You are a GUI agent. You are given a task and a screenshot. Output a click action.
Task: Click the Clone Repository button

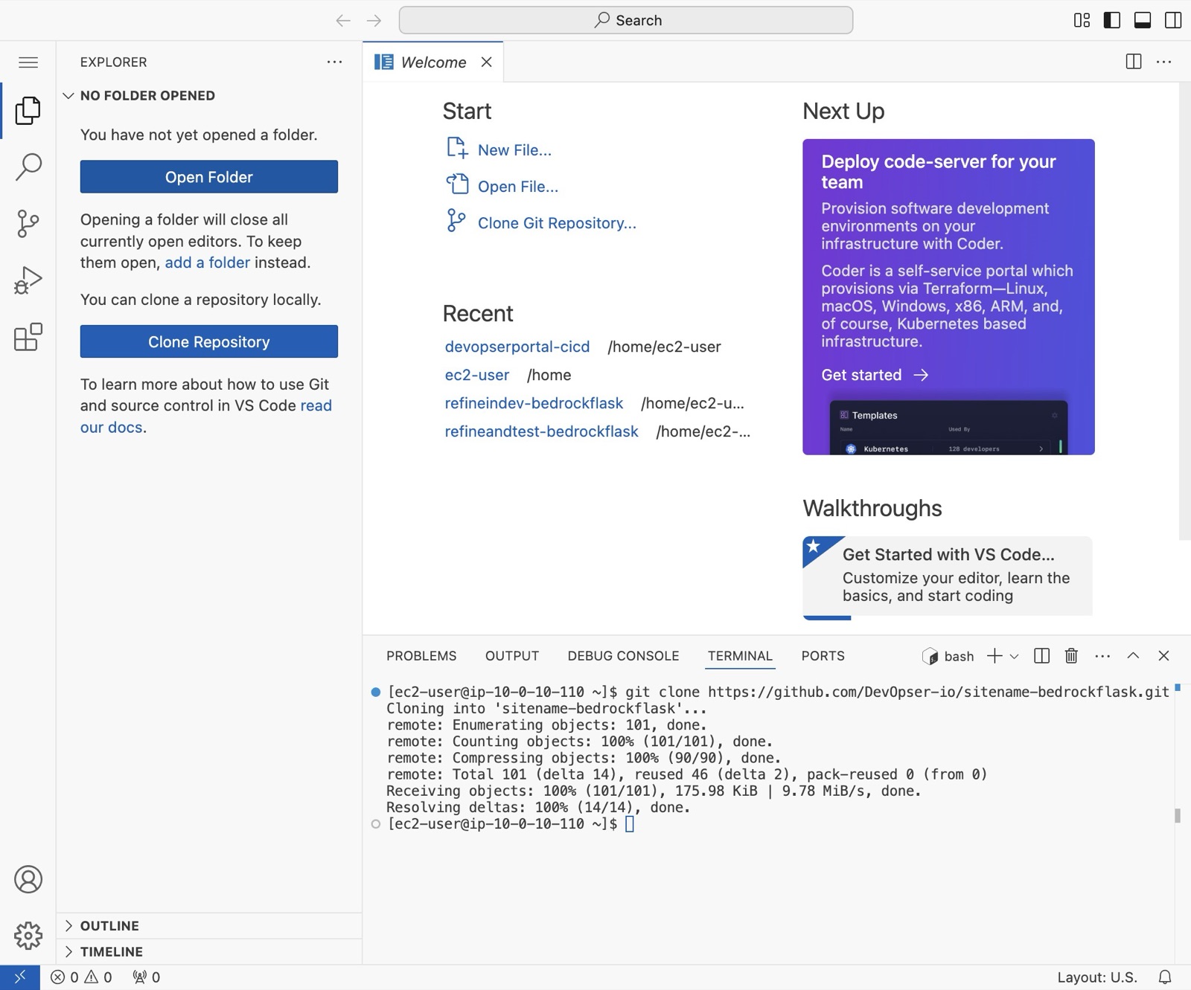pos(209,341)
